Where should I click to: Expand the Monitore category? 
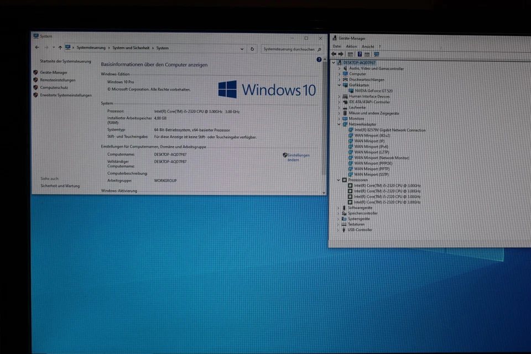339,118
